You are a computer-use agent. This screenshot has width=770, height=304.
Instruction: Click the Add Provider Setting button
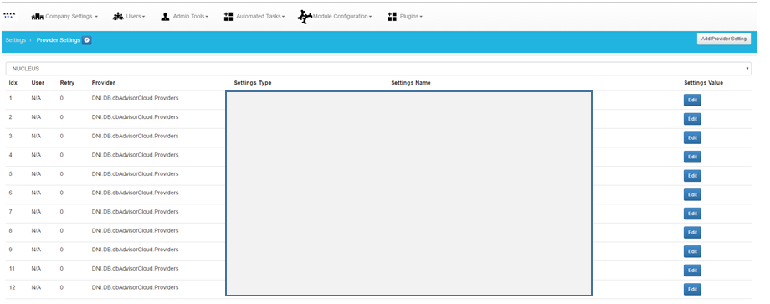pyautogui.click(x=724, y=39)
